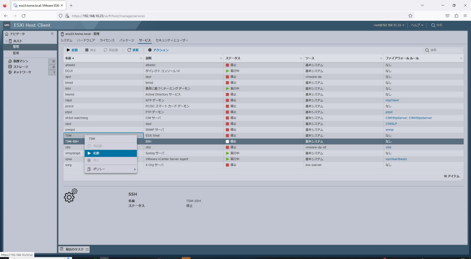Open the root@192.168.10.23 user dropdown

(x=389, y=25)
